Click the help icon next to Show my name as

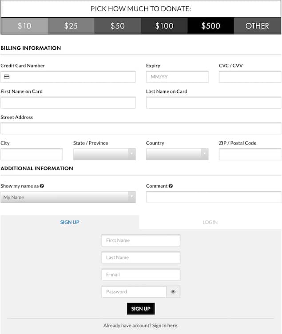pos(42,186)
